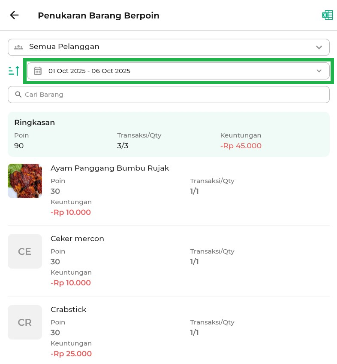Tap the CR placeholder icon for Crabstick

[25, 322]
